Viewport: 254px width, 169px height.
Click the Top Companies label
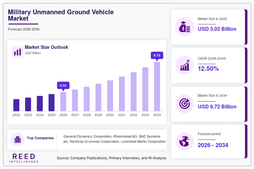pos(40,138)
